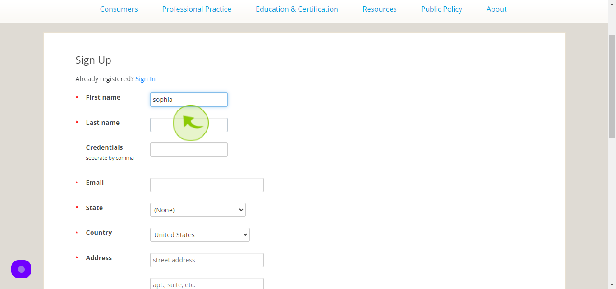Open the Country dropdown set to United States
The height and width of the screenshot is (289, 616).
pyautogui.click(x=200, y=234)
